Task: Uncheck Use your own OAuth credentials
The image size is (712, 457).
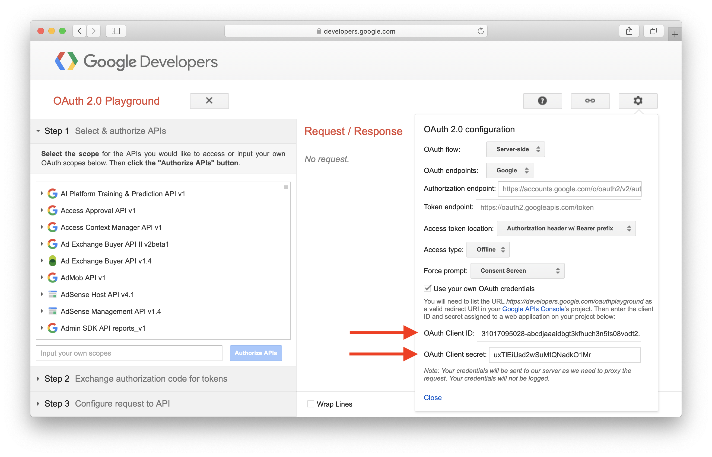Action: [x=427, y=288]
